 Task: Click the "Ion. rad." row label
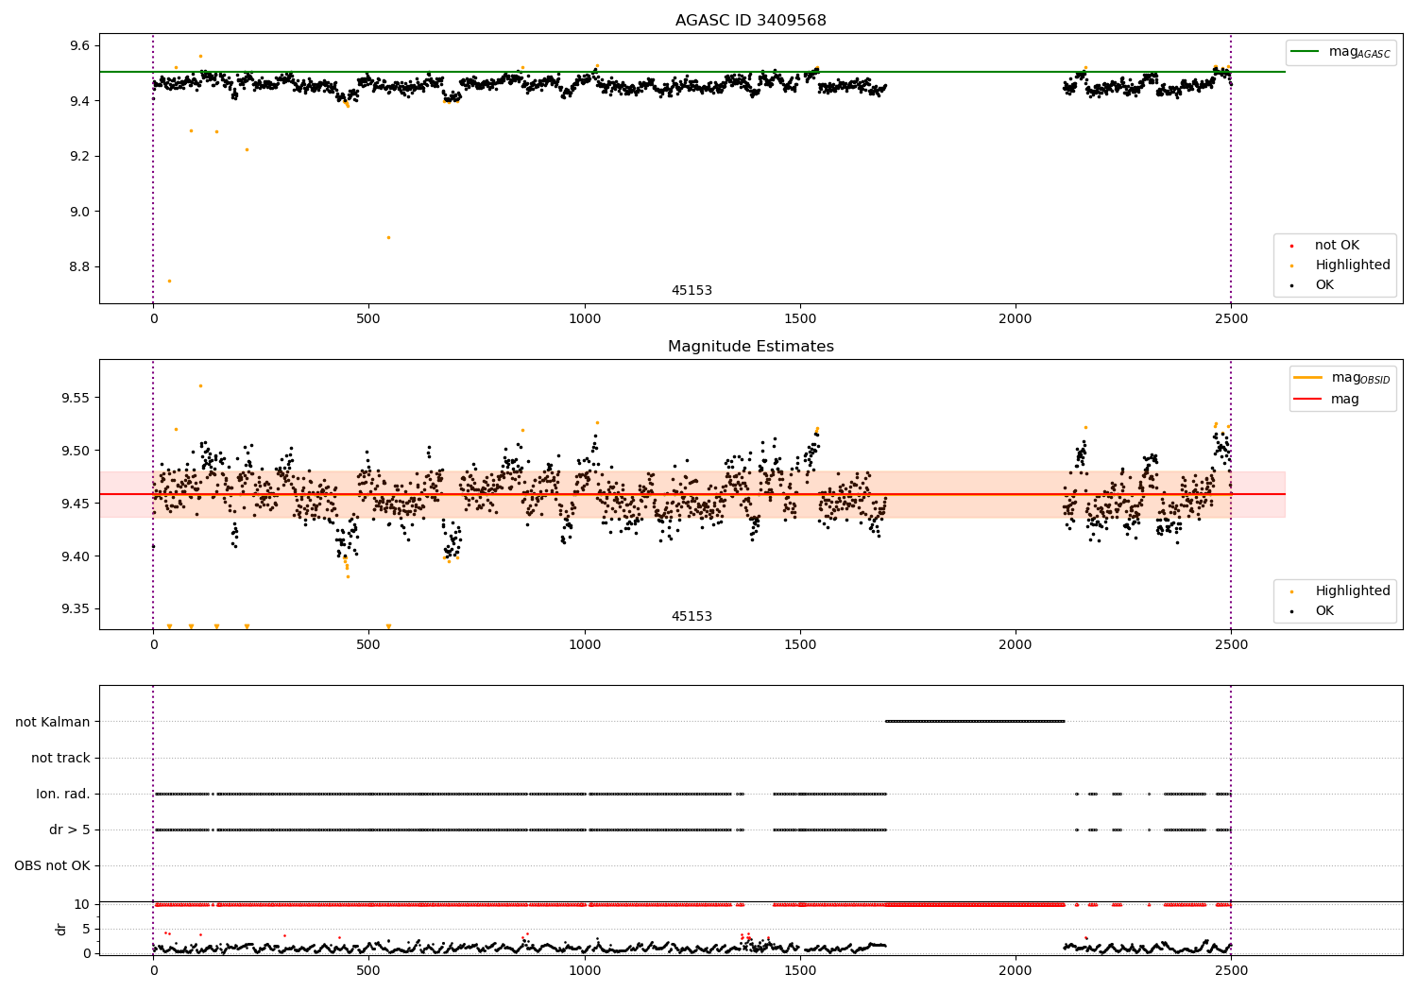[63, 794]
